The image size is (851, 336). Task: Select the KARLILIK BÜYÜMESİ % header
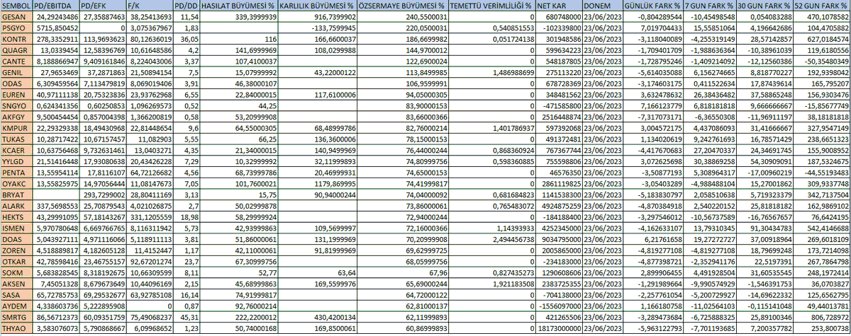(x=317, y=5)
